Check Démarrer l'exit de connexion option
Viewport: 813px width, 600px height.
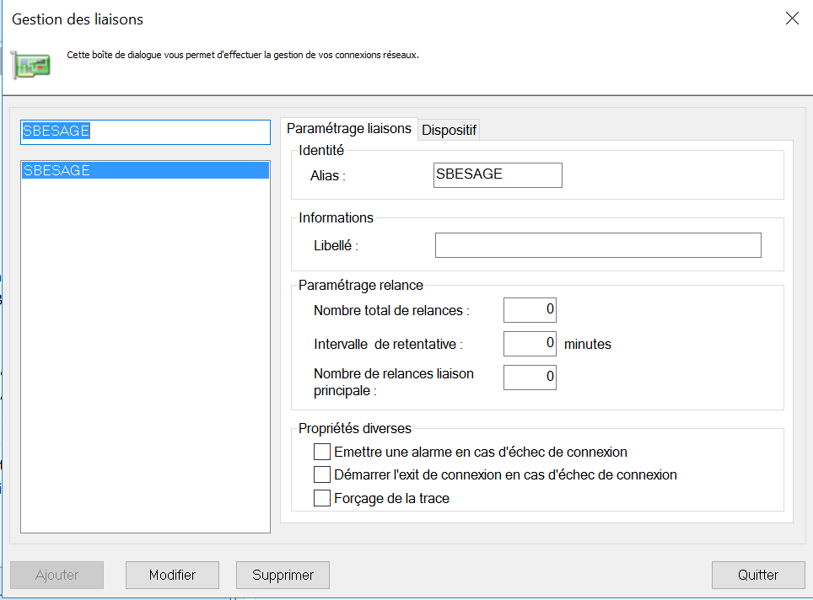tap(321, 474)
